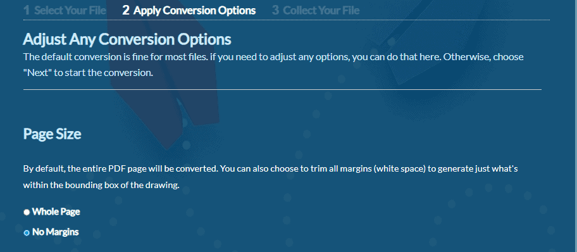Click the "By default, the entire PDF" paragraph
This screenshot has width=577, height=252.
271,177
